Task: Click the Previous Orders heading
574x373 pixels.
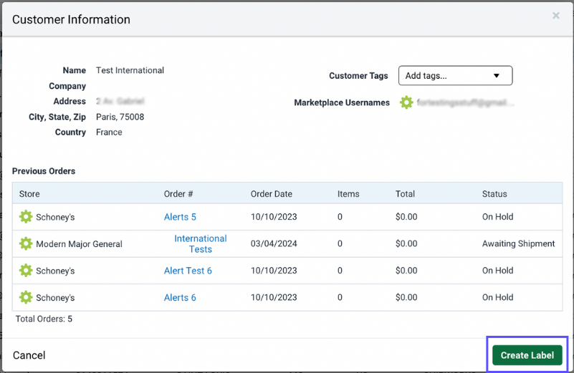Action: pos(44,171)
